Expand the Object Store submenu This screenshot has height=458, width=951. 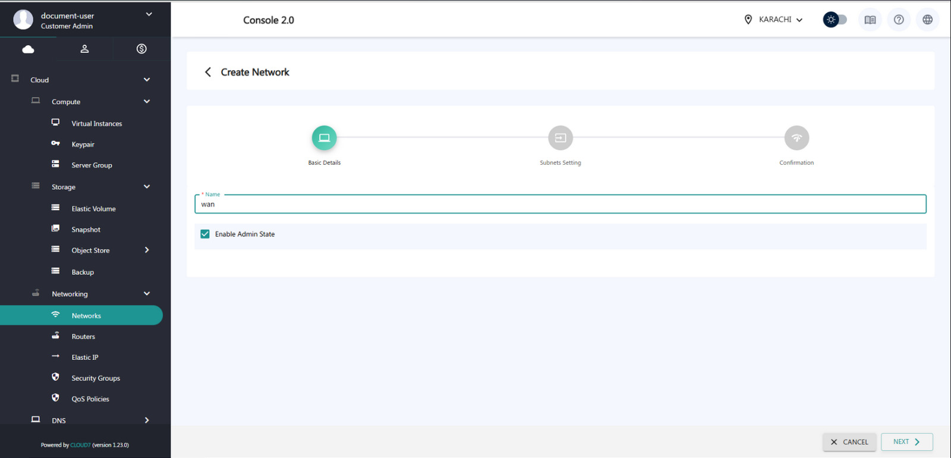click(x=147, y=250)
